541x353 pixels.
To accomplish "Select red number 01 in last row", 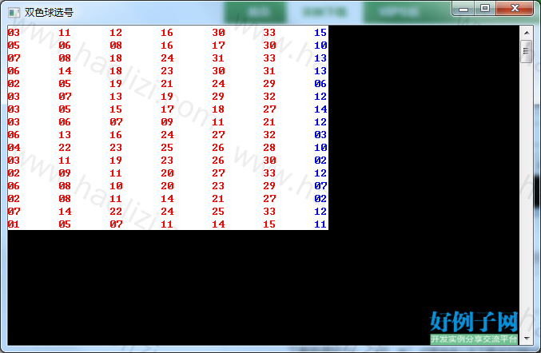I will click(14, 224).
